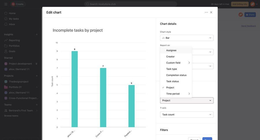Click the Cancel button

pyautogui.click(x=194, y=139)
